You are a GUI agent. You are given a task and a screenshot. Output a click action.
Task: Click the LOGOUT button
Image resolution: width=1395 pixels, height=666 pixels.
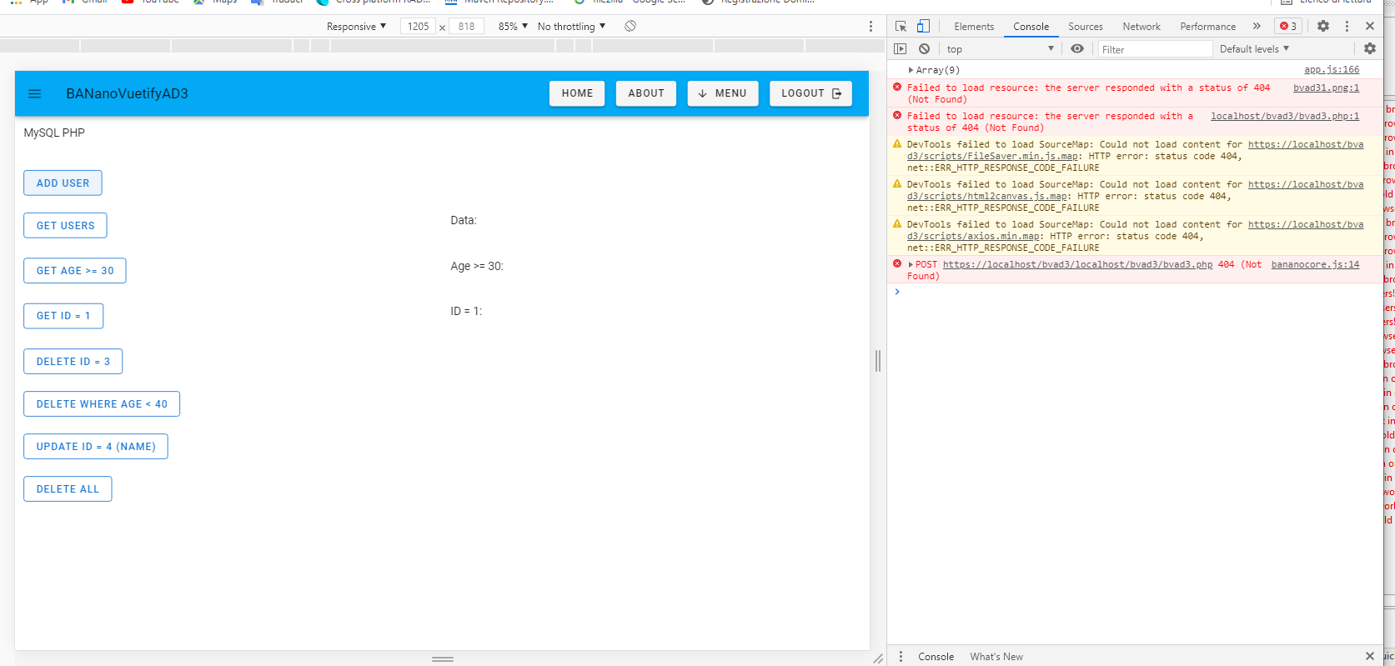click(810, 93)
